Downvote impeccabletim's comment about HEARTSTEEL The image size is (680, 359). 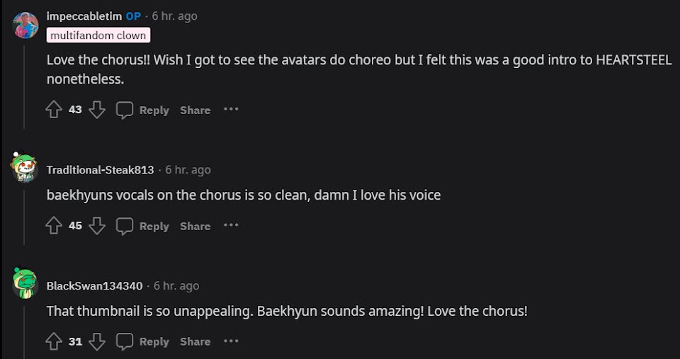[x=97, y=110]
